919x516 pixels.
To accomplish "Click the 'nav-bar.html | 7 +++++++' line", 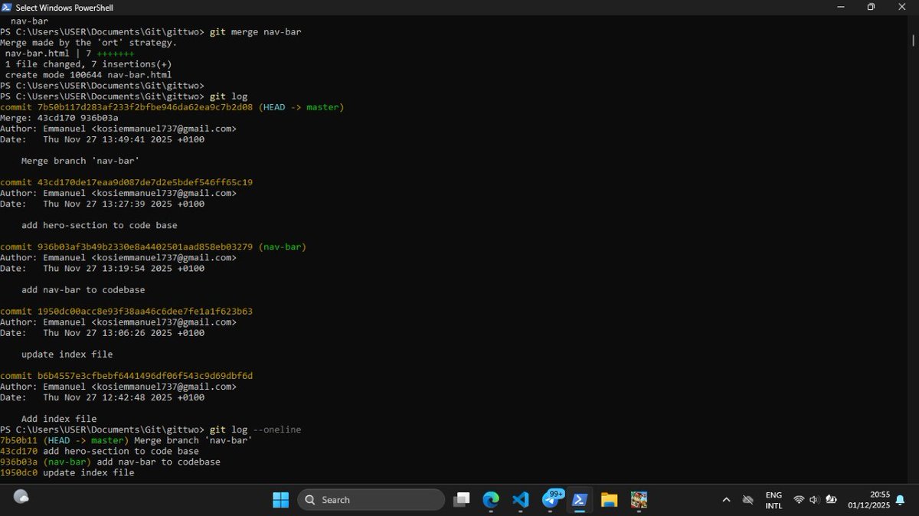I will pyautogui.click(x=70, y=54).
